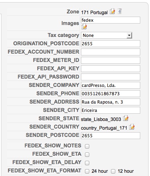Click the trash icon beside Zone Portugal

coord(119,11)
